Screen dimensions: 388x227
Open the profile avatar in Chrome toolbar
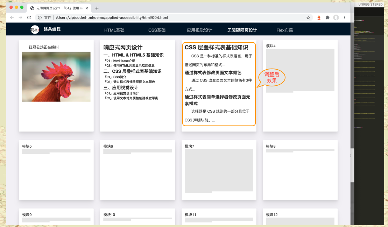[x=336, y=17]
